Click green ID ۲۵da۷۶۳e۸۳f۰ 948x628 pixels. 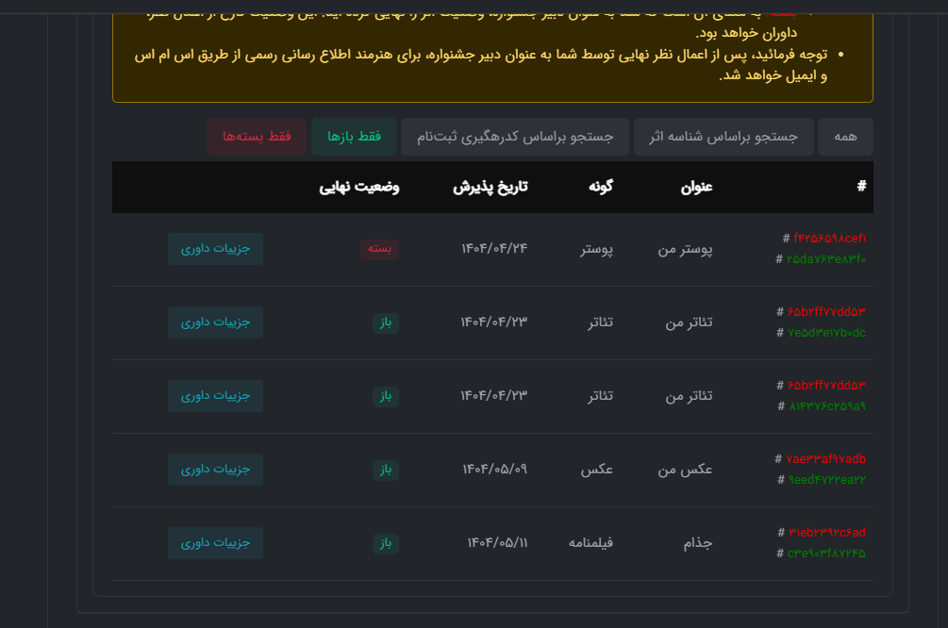(x=825, y=259)
